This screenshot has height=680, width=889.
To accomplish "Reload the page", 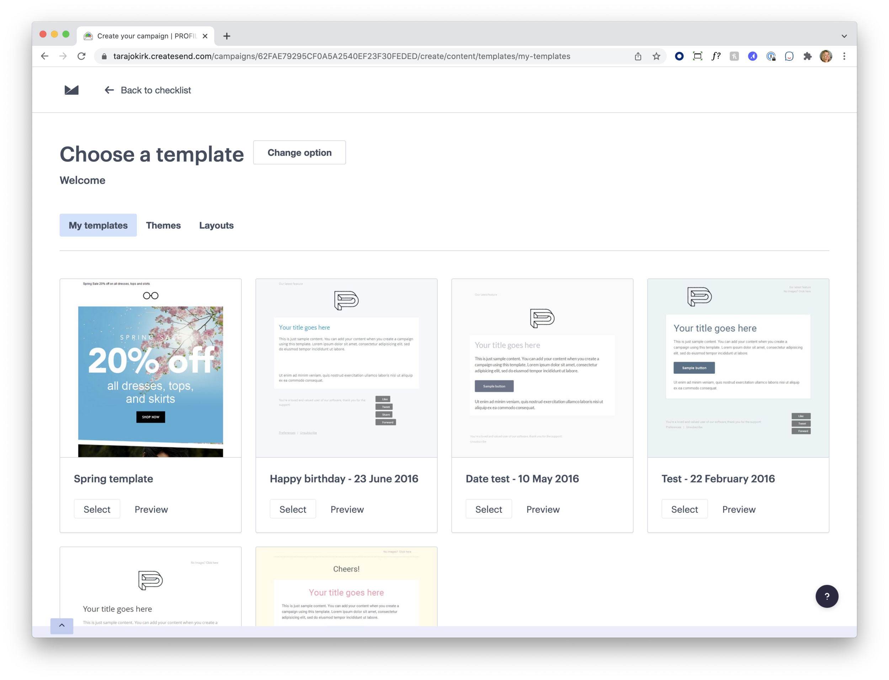I will tap(81, 56).
